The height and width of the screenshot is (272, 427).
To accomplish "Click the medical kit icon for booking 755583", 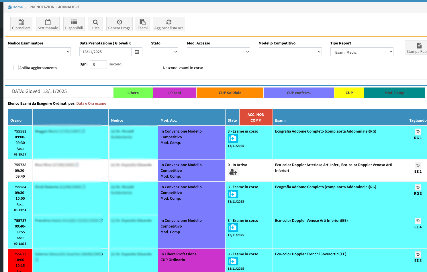I will click(233, 138).
